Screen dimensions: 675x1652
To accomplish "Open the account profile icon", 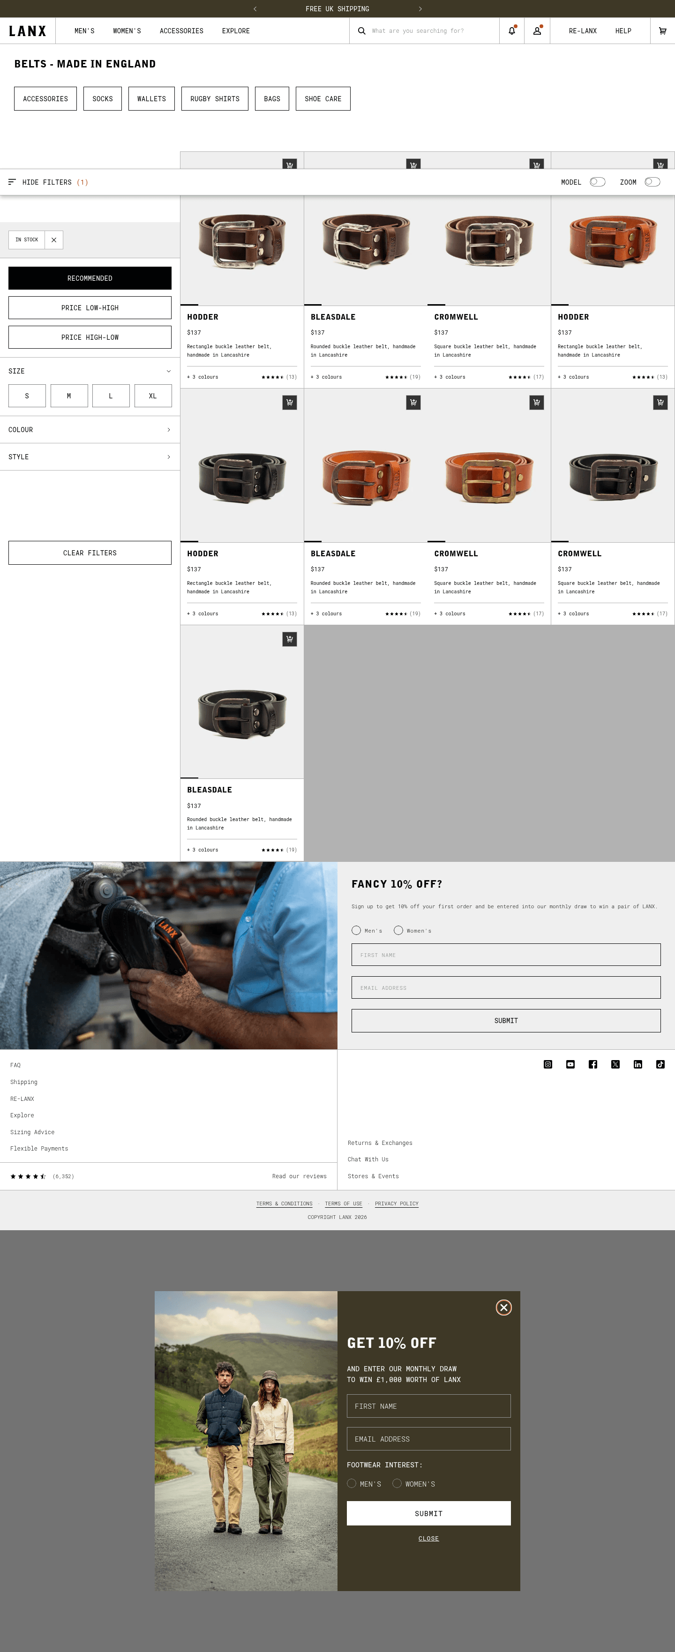I will (x=537, y=31).
